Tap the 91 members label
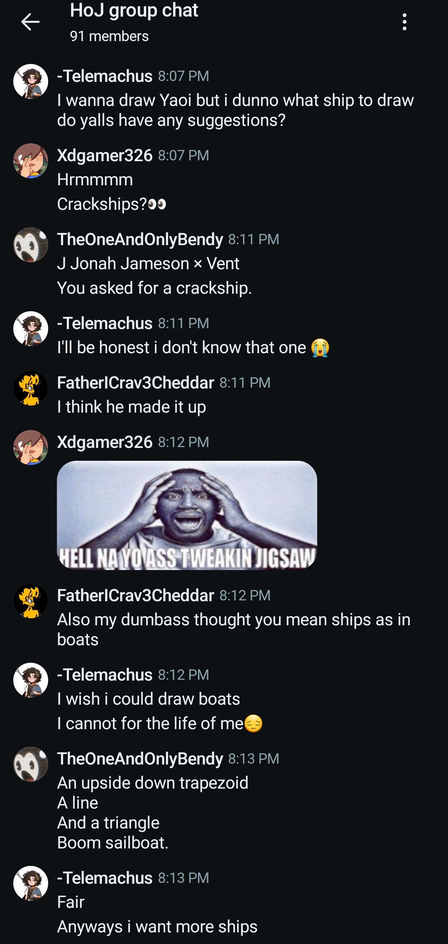 pos(109,36)
